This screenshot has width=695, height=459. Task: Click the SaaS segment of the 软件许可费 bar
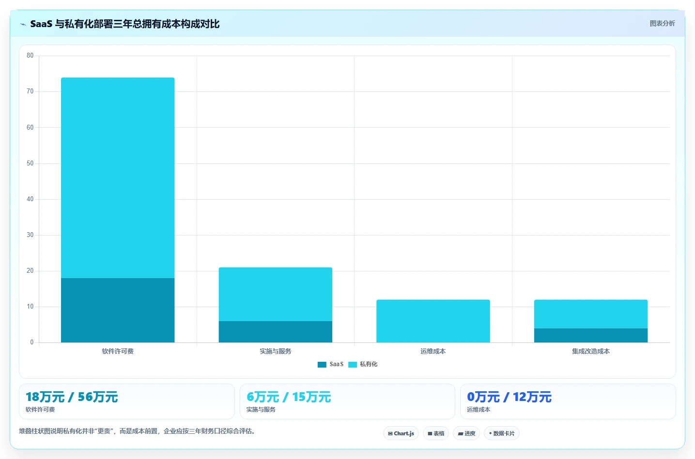point(118,311)
